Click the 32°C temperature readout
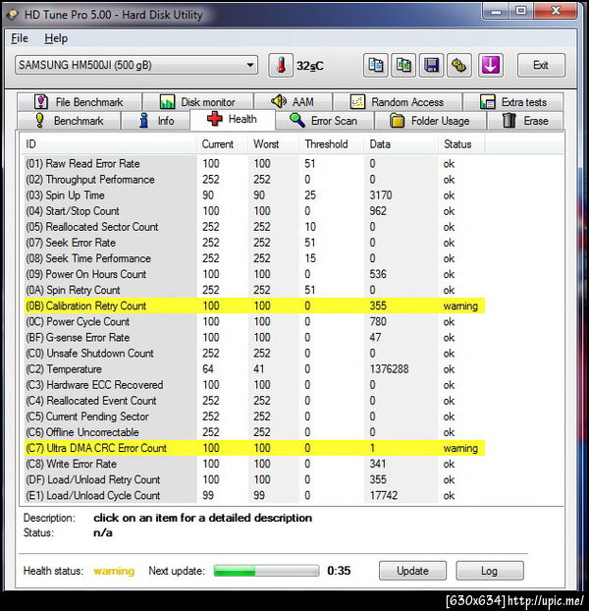The height and width of the screenshot is (611, 589). pyautogui.click(x=310, y=66)
